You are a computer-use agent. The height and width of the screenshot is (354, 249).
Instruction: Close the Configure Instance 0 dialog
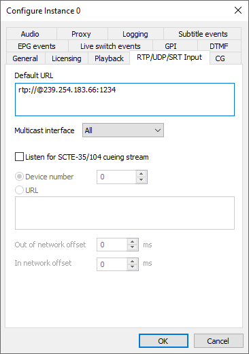(238, 10)
